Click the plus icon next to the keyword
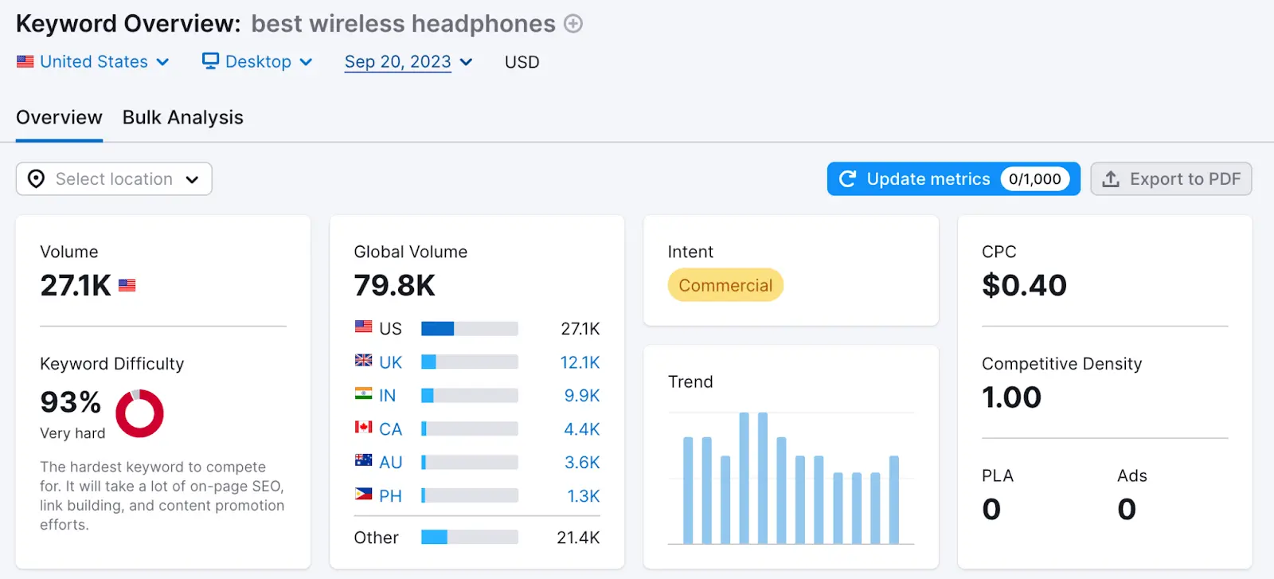 click(x=573, y=23)
